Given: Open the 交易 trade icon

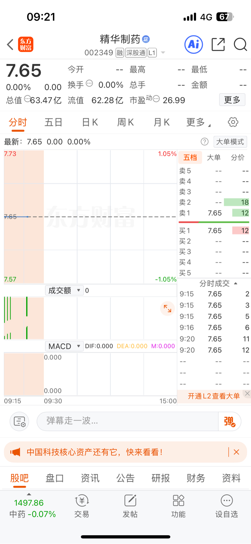Looking at the screenshot, I should coord(82,506).
